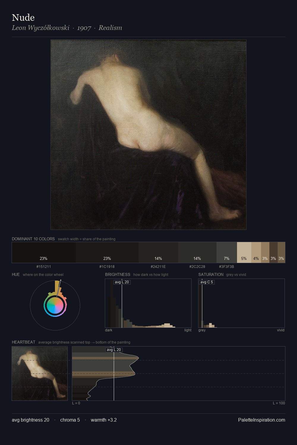Image resolution: width=297 pixels, height=445 pixels.
Task: Click the saturation histogram chart
Action: [x=241, y=303]
